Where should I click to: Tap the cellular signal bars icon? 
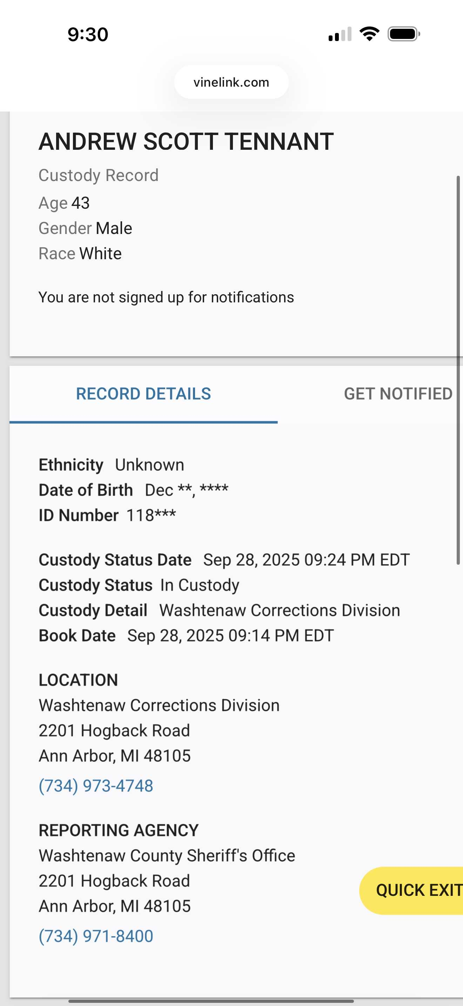coord(340,34)
